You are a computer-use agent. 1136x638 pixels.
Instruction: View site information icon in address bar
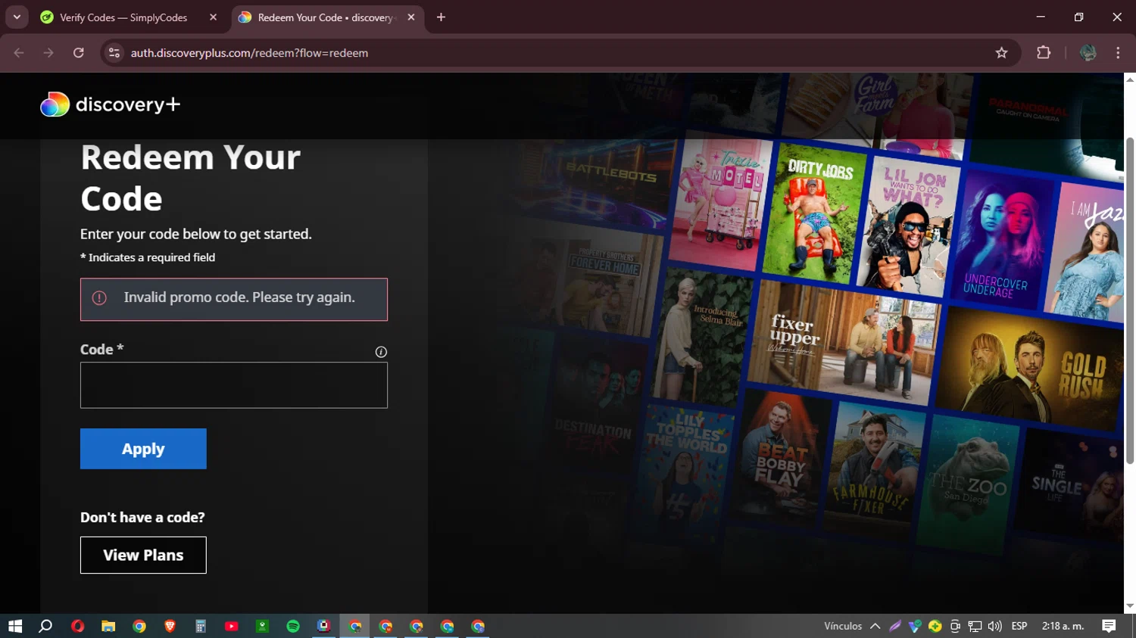coord(114,53)
